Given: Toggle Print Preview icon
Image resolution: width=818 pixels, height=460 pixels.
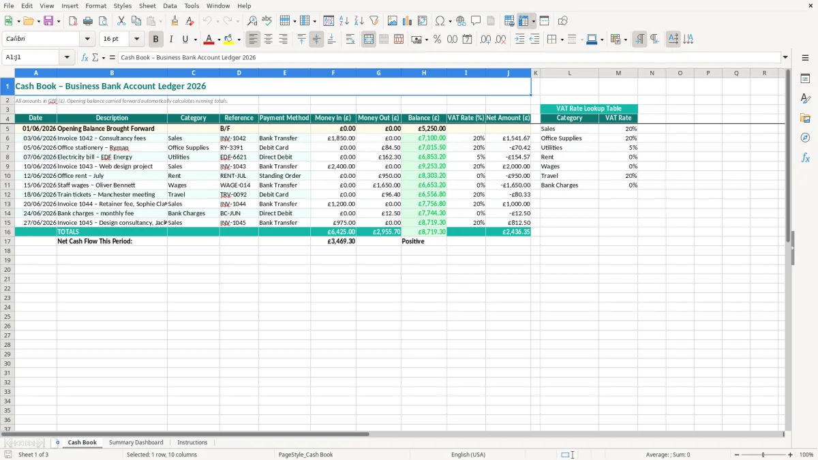Looking at the screenshot, I should 103,21.
